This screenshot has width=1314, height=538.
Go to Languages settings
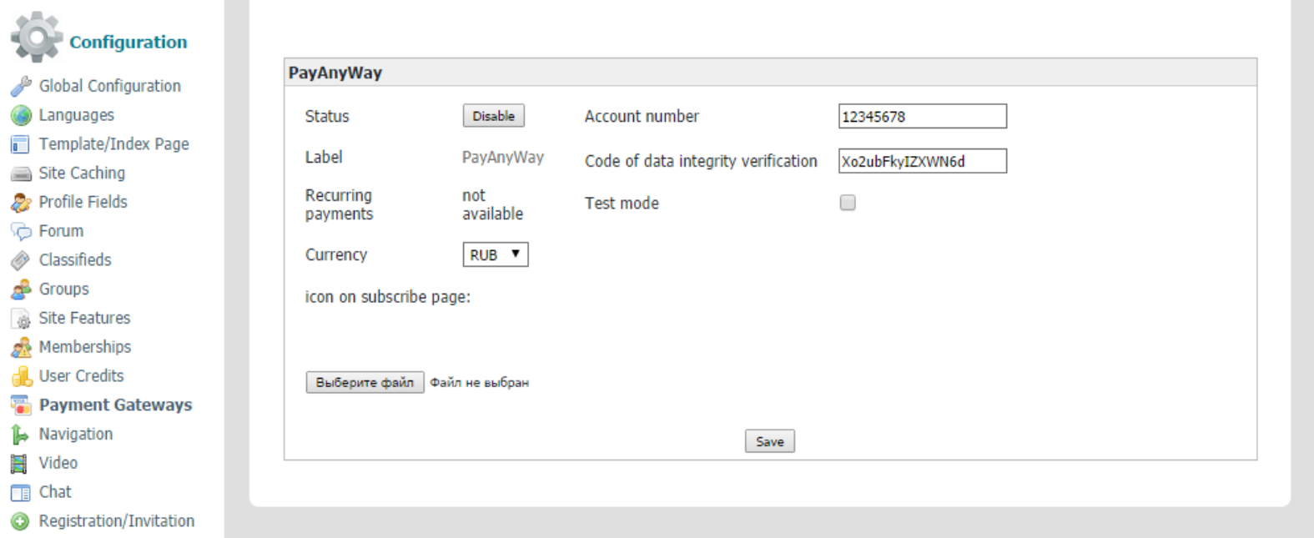click(x=77, y=115)
